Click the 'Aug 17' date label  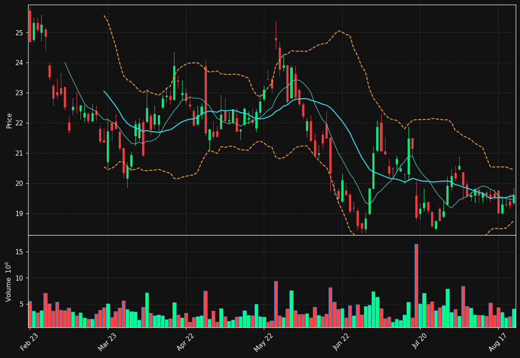498,341
